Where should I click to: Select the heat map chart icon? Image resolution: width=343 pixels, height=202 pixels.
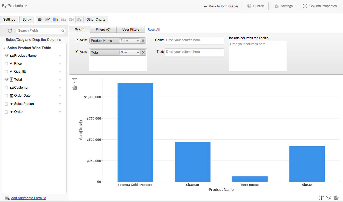pyautogui.click(x=71, y=19)
